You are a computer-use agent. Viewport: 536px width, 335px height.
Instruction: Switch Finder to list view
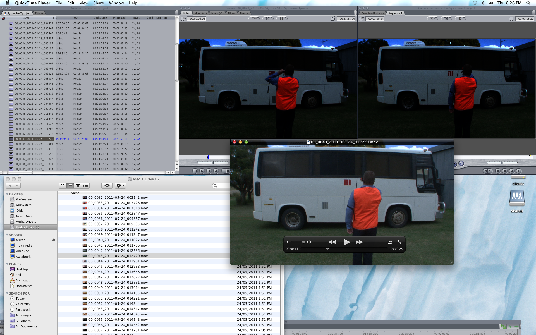[x=70, y=186]
